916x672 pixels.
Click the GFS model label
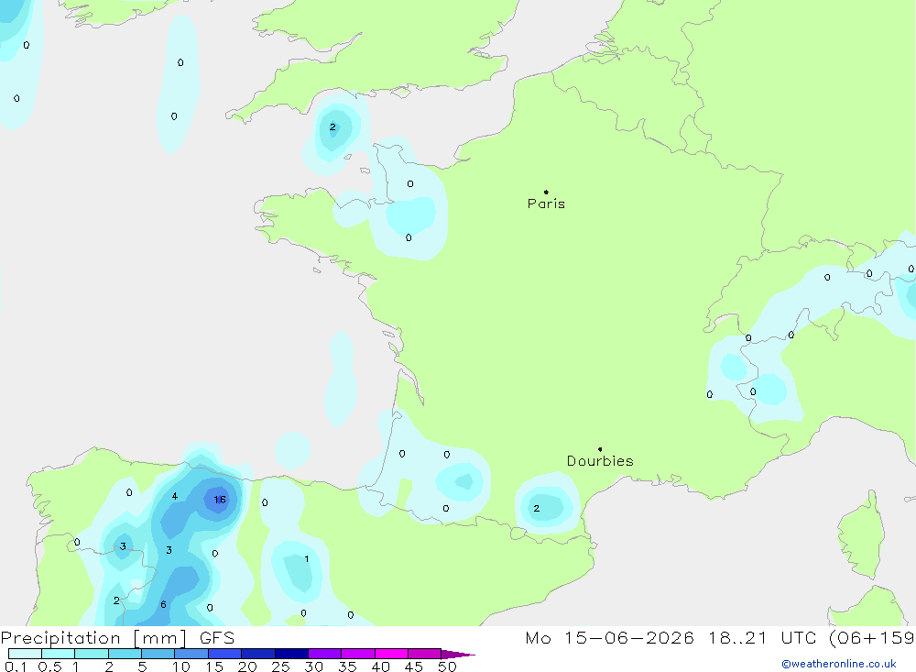(217, 637)
